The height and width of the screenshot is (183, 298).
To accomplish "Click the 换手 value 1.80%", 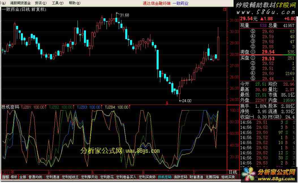I will click(261, 106).
